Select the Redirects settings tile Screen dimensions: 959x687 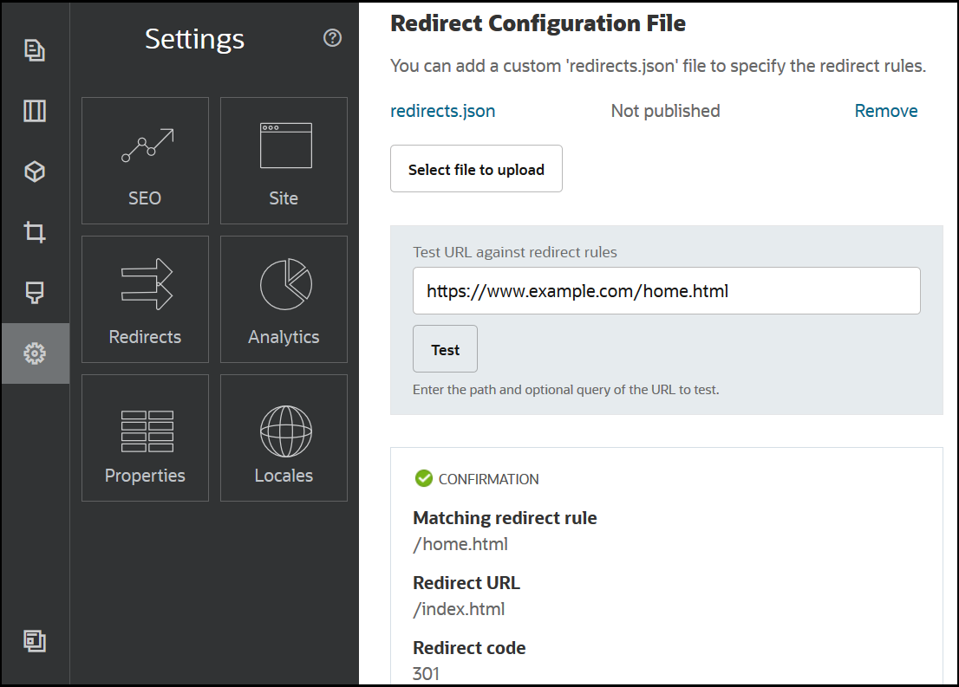[145, 300]
